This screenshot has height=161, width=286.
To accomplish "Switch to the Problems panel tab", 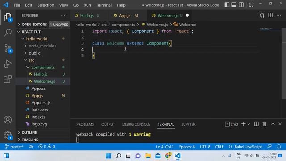I will point(85,124).
